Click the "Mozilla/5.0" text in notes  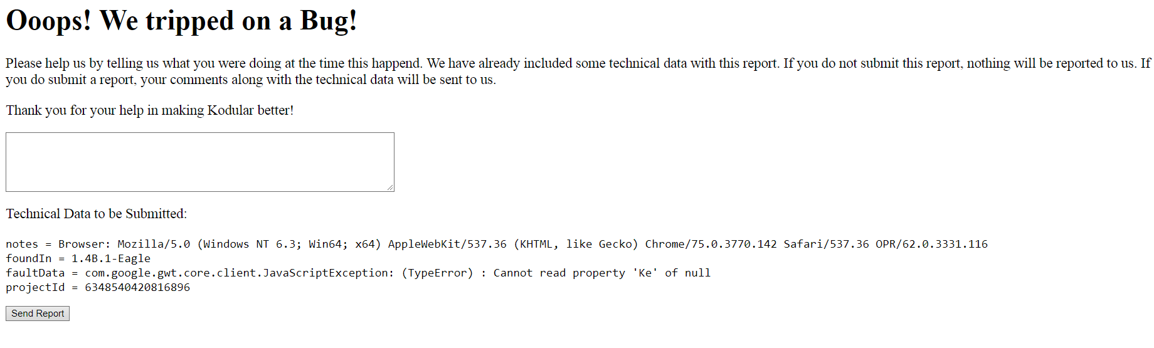click(154, 244)
